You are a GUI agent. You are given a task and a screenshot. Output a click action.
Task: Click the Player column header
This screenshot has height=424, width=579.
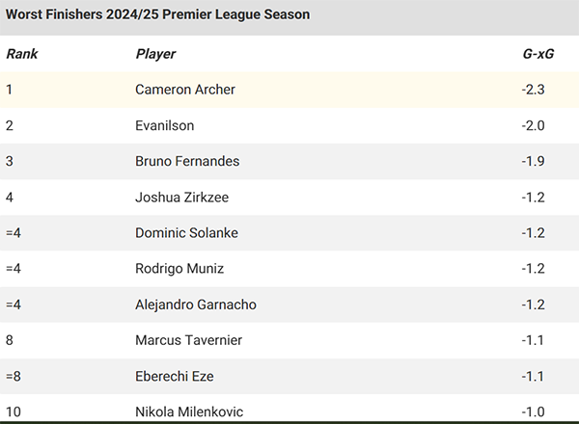pos(155,54)
